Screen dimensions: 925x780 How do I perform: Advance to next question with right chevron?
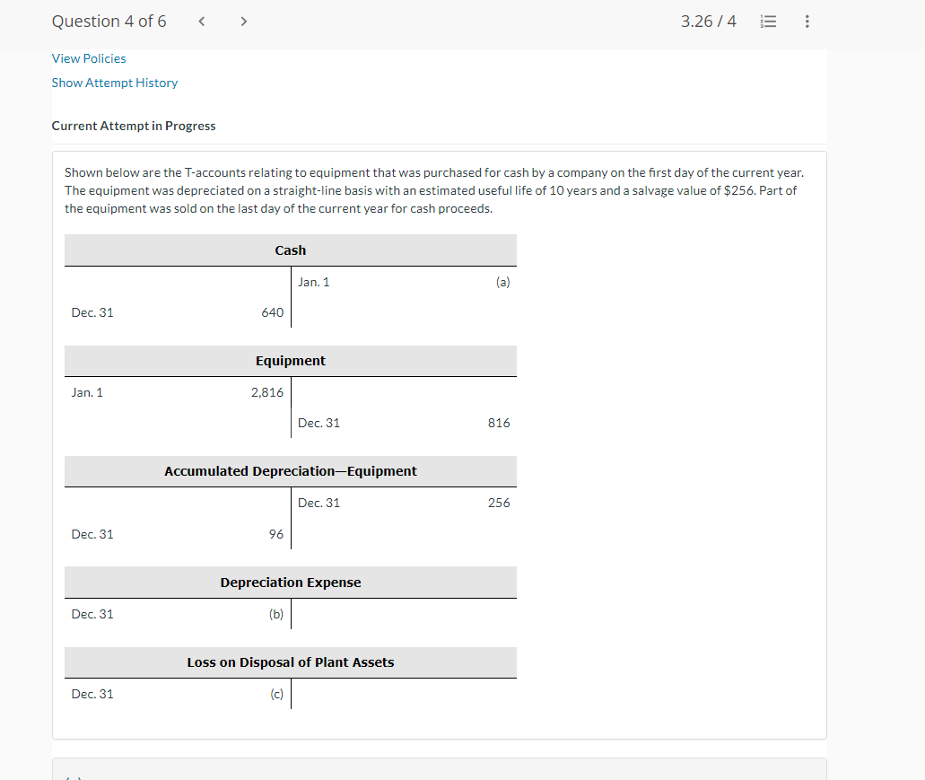[243, 21]
